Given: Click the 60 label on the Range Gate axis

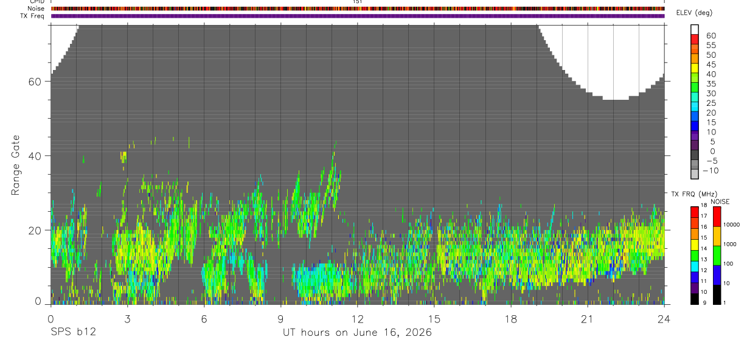Looking at the screenshot, I should coord(33,82).
